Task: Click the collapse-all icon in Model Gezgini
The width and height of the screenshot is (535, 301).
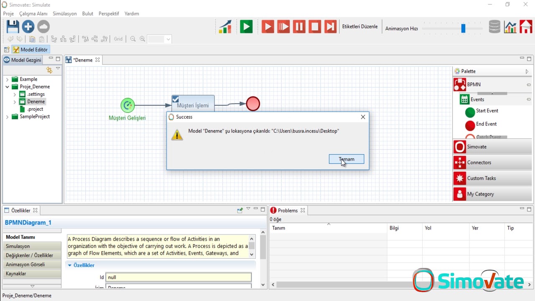Action: [49, 69]
